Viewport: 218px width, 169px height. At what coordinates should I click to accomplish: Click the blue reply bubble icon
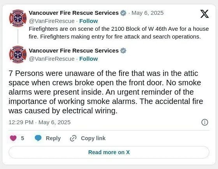click(x=38, y=138)
